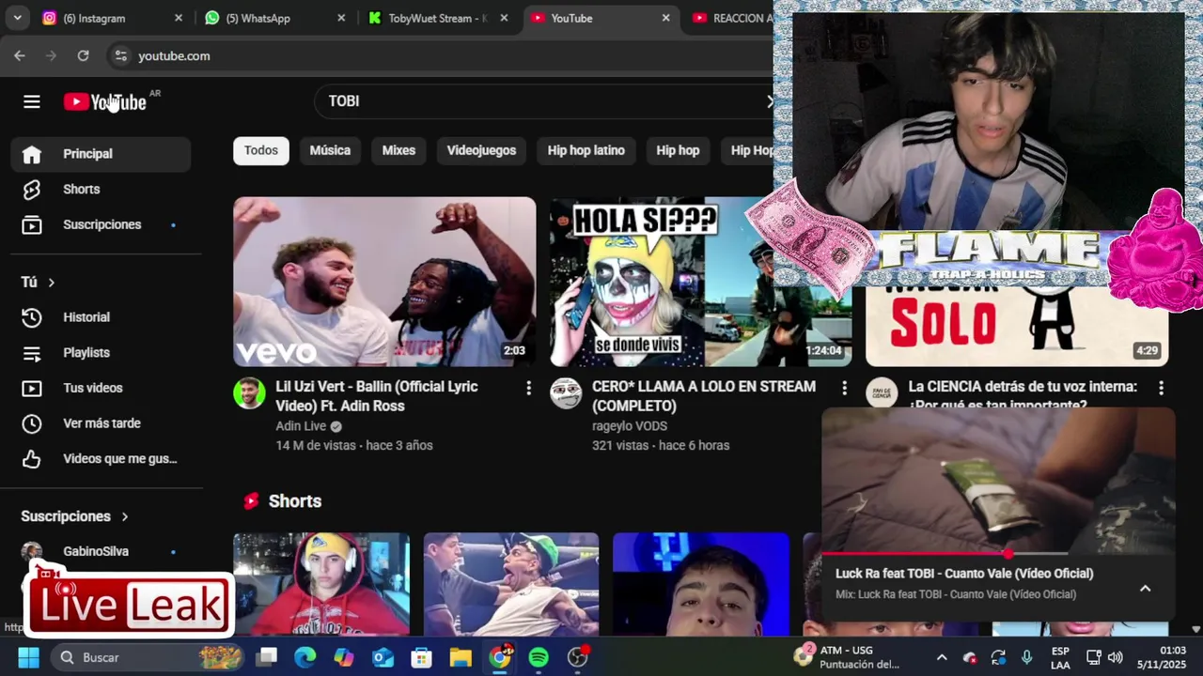
Task: Click the La CIENCIA video channel avatar
Action: coord(882,393)
